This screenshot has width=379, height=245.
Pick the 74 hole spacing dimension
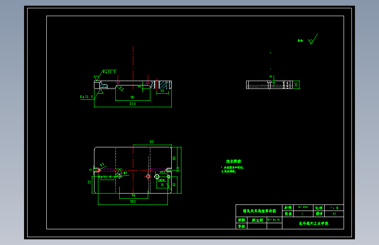pos(133,195)
